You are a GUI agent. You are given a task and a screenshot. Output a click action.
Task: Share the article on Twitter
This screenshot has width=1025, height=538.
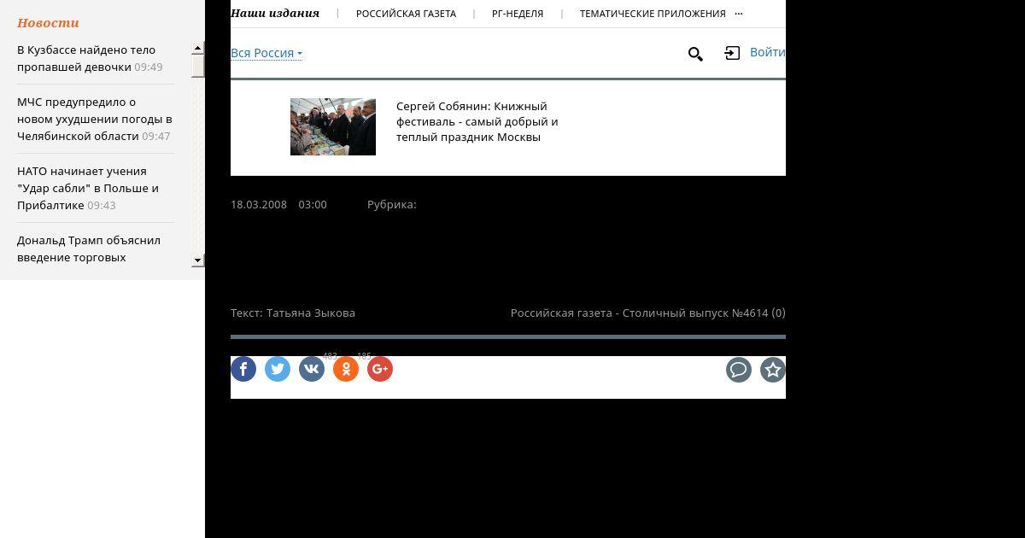pyautogui.click(x=278, y=369)
